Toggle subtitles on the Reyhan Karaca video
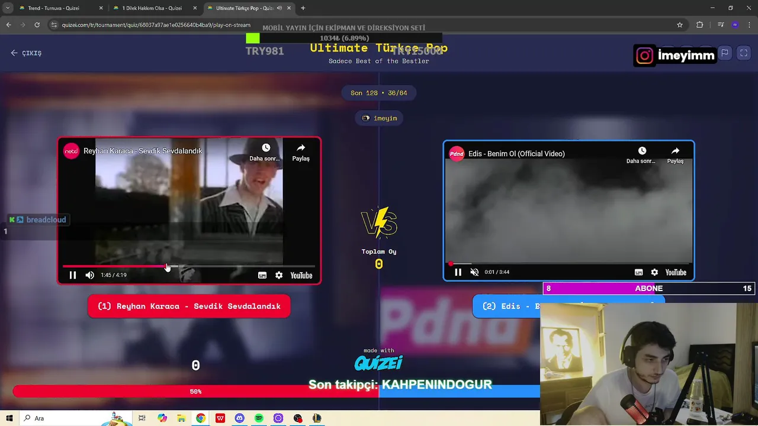The height and width of the screenshot is (426, 758). point(262,275)
